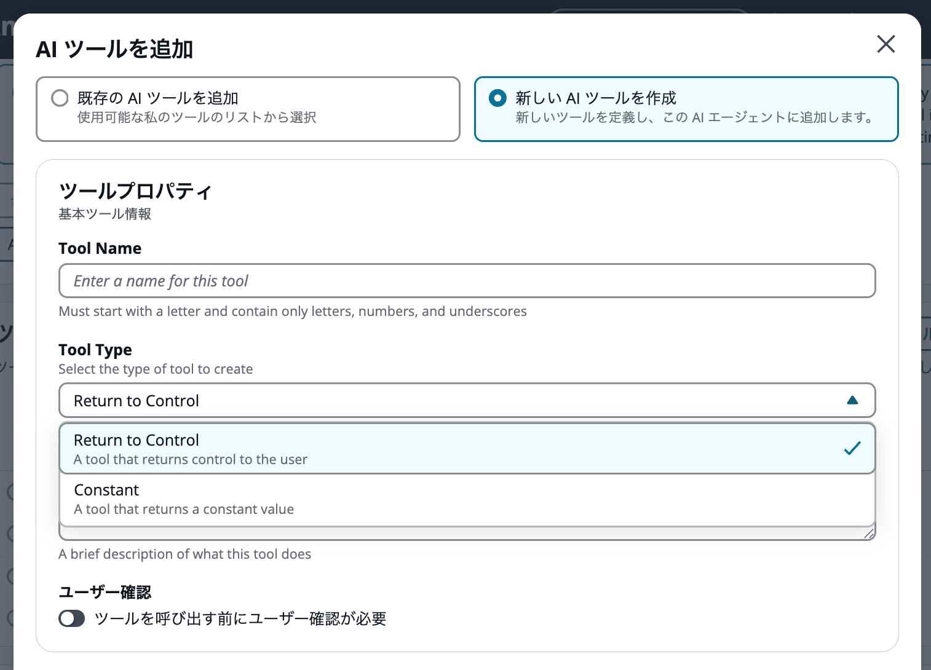931x670 pixels.
Task: Click the Enter a name for this tool placeholder
Action: point(161,281)
